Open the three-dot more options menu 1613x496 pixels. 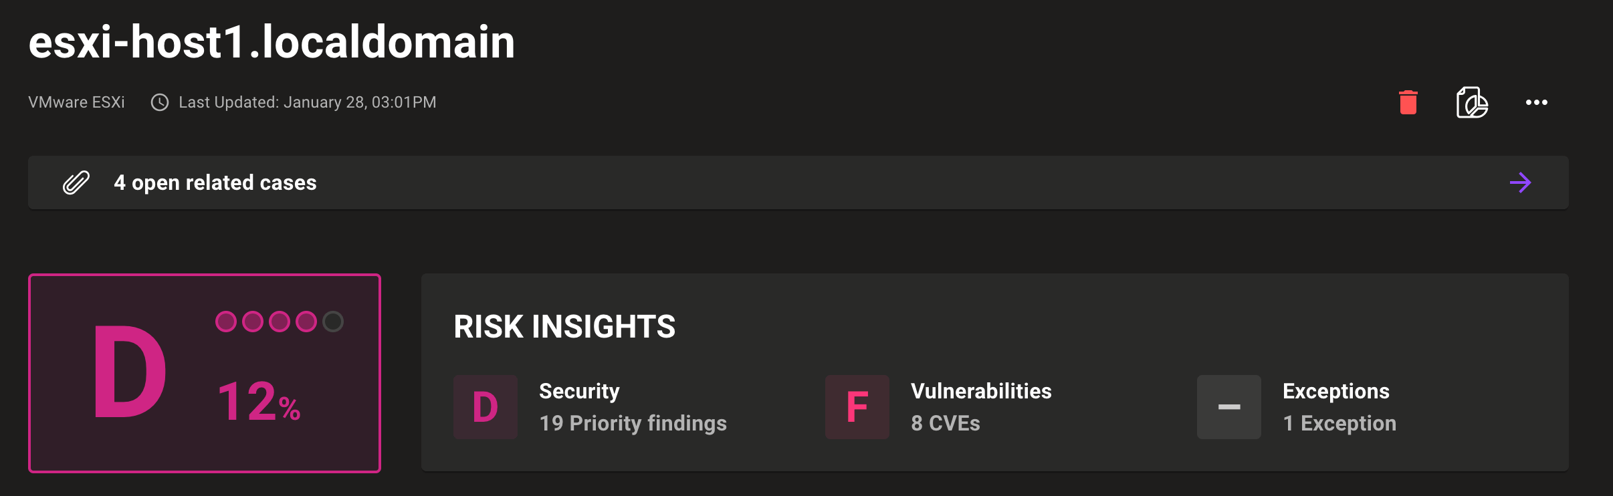(1536, 102)
